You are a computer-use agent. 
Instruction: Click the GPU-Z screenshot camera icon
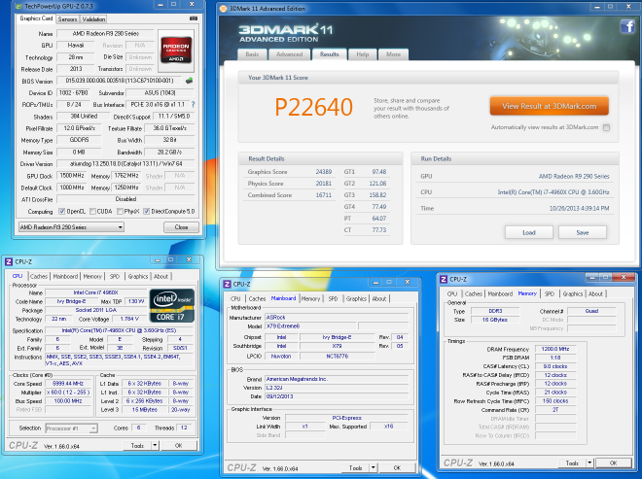coord(194,18)
